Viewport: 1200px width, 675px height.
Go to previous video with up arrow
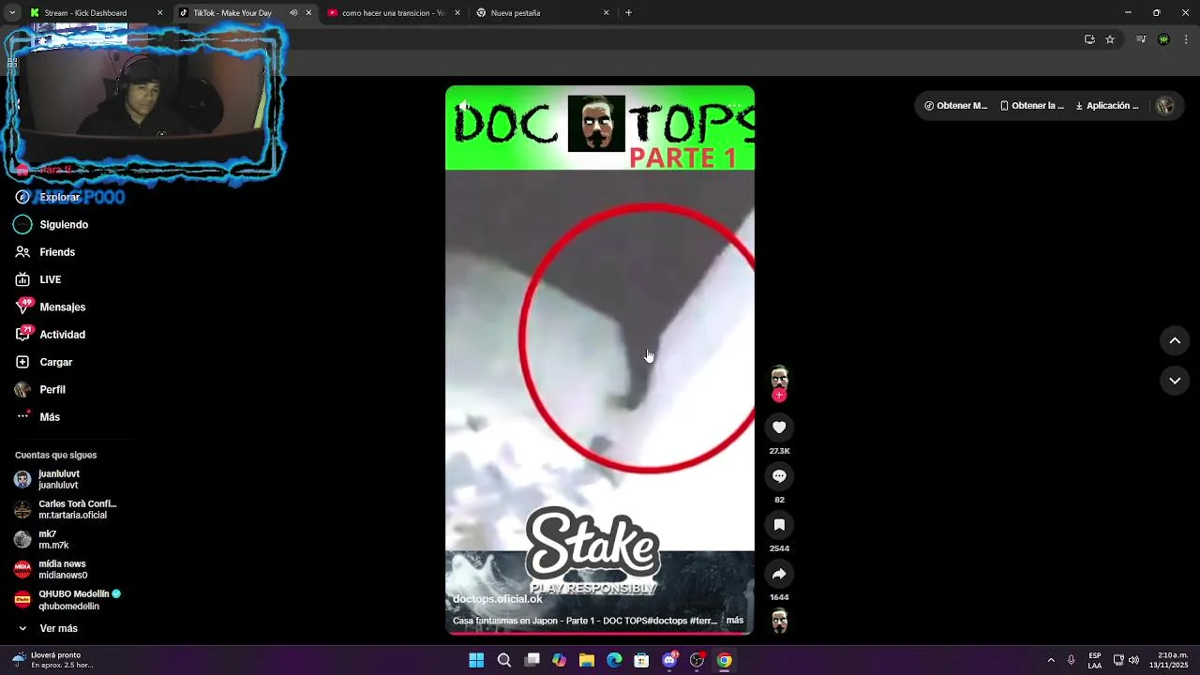click(x=1175, y=341)
